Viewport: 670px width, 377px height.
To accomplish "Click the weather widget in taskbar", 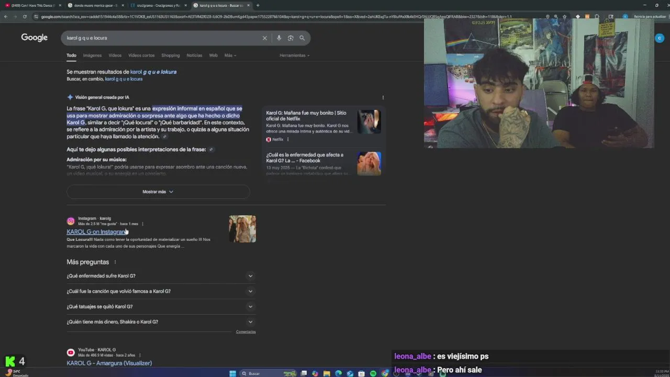I will (16, 373).
